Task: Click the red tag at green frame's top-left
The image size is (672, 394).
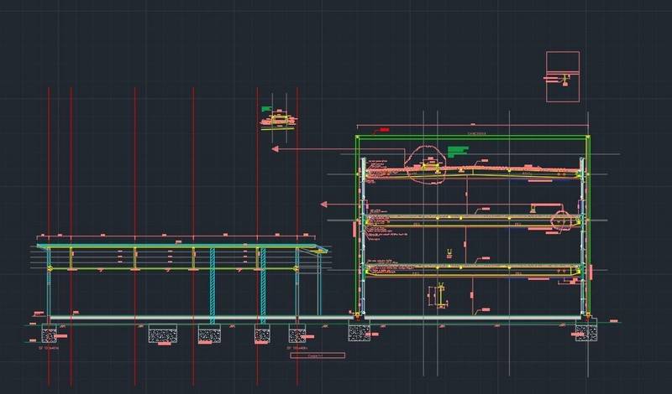Action: tap(384, 130)
